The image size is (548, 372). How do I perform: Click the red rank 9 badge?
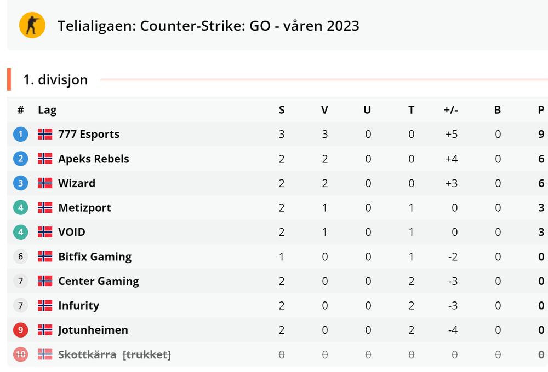click(x=20, y=330)
